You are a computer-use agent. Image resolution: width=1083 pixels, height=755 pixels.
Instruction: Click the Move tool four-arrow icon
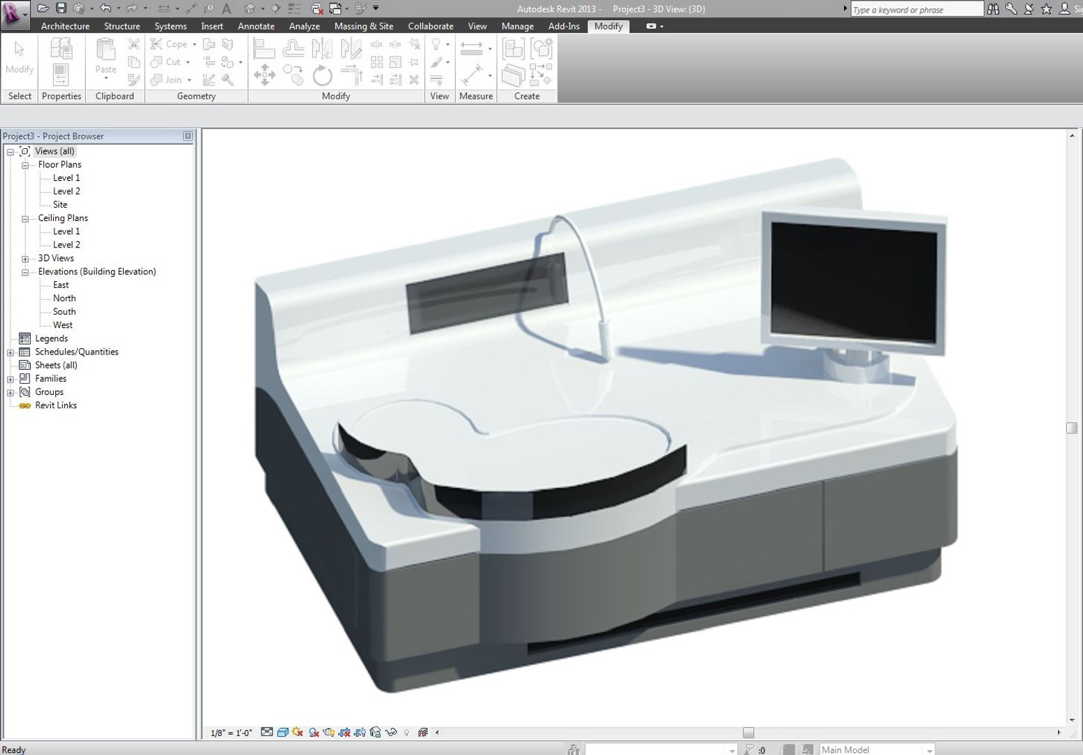click(264, 75)
